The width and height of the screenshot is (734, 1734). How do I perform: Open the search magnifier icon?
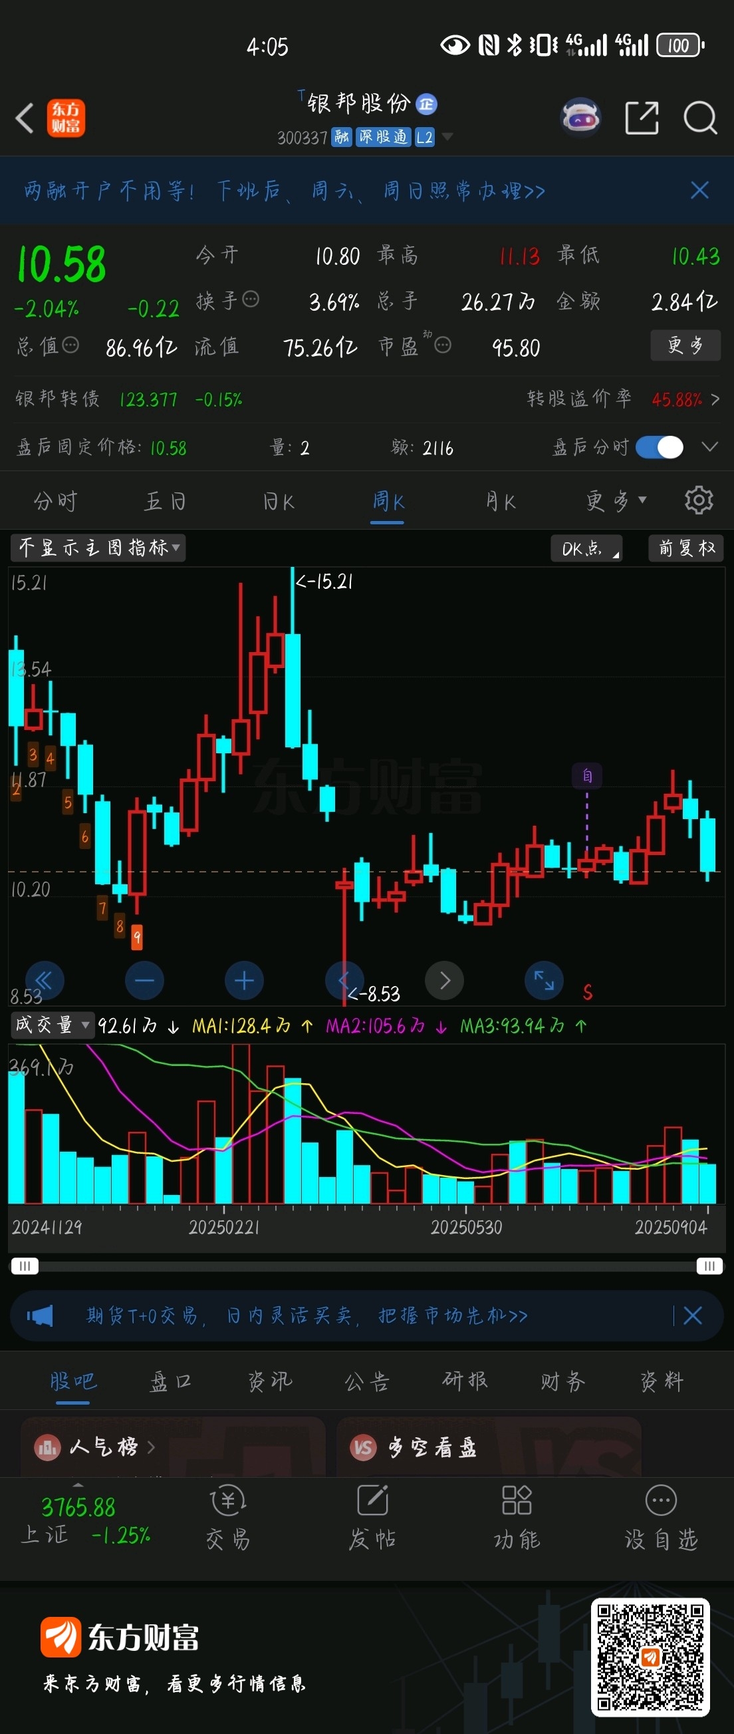tap(699, 118)
